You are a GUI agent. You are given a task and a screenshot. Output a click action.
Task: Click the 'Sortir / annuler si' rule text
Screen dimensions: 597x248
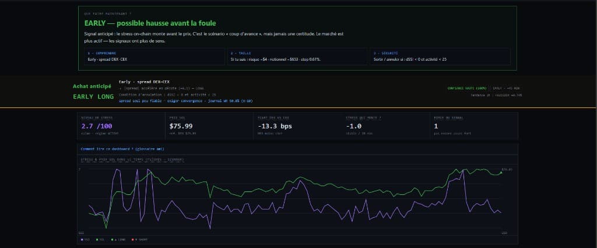pos(410,60)
